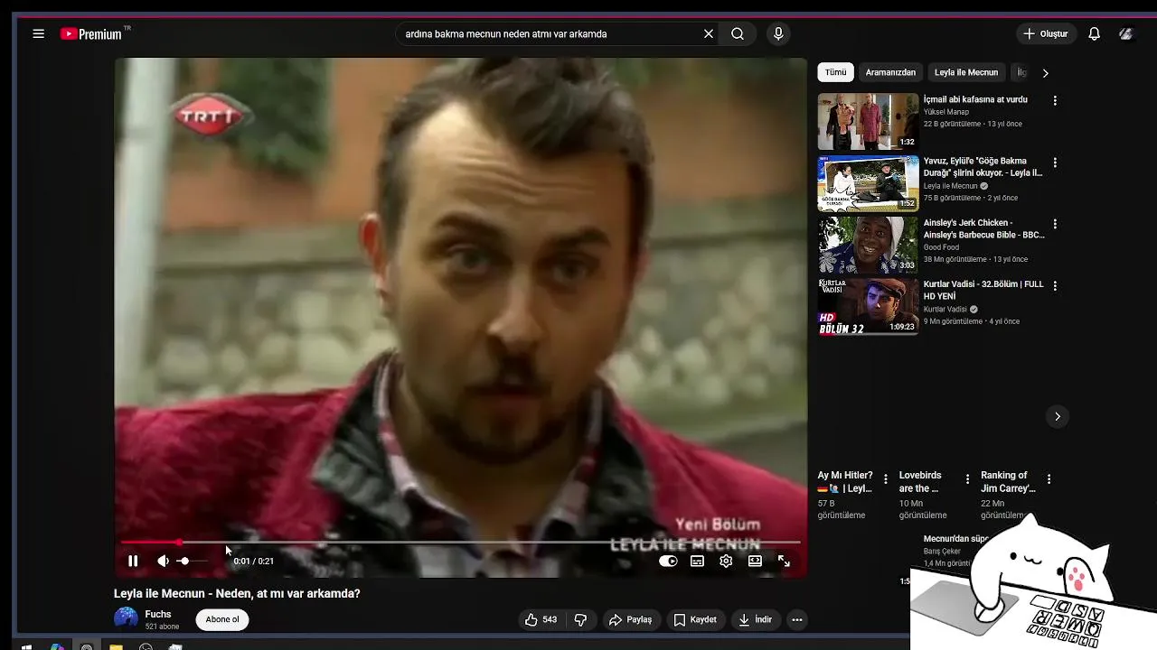1157x650 pixels.
Task: Toggle subtitles with the captions icon
Action: point(697,561)
